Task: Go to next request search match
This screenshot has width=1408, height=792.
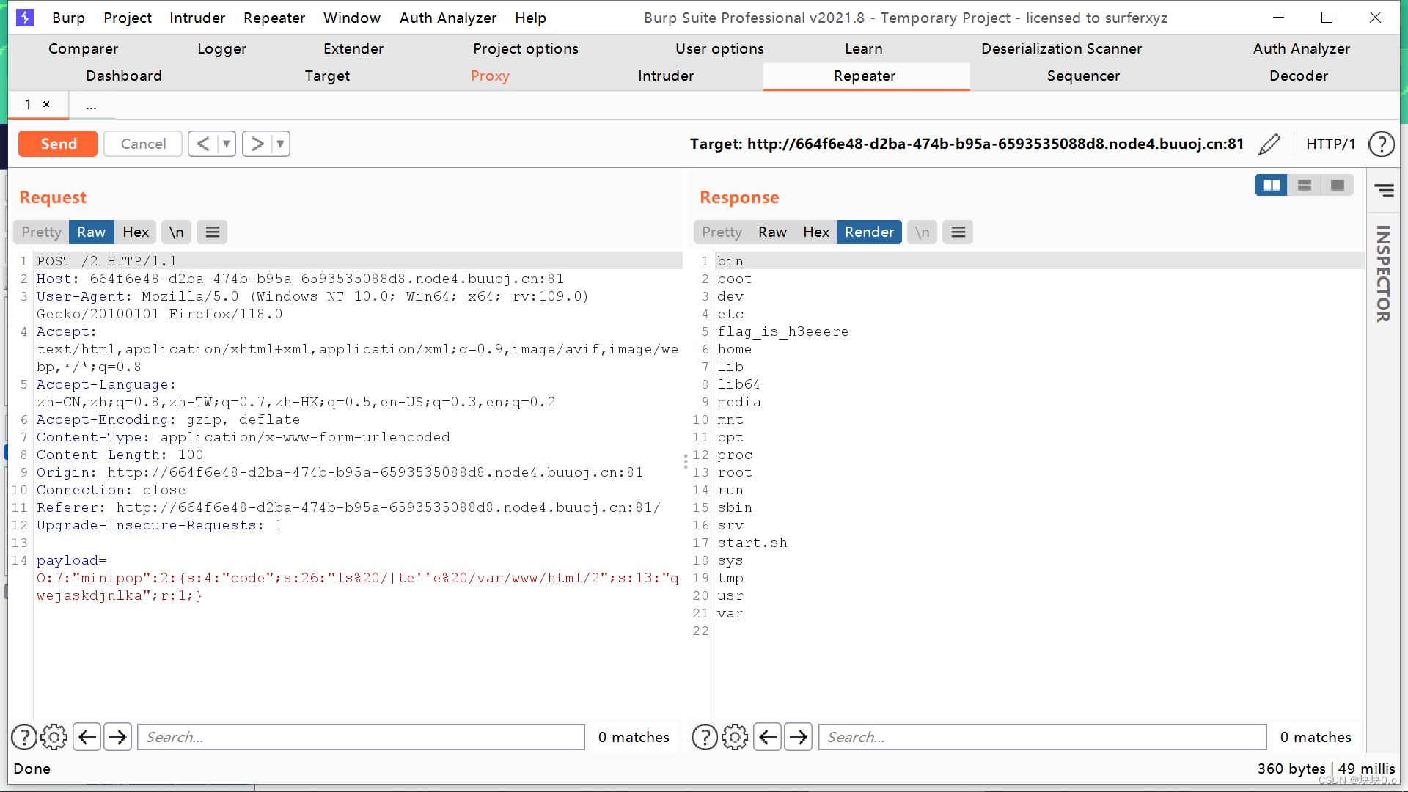Action: 117,737
